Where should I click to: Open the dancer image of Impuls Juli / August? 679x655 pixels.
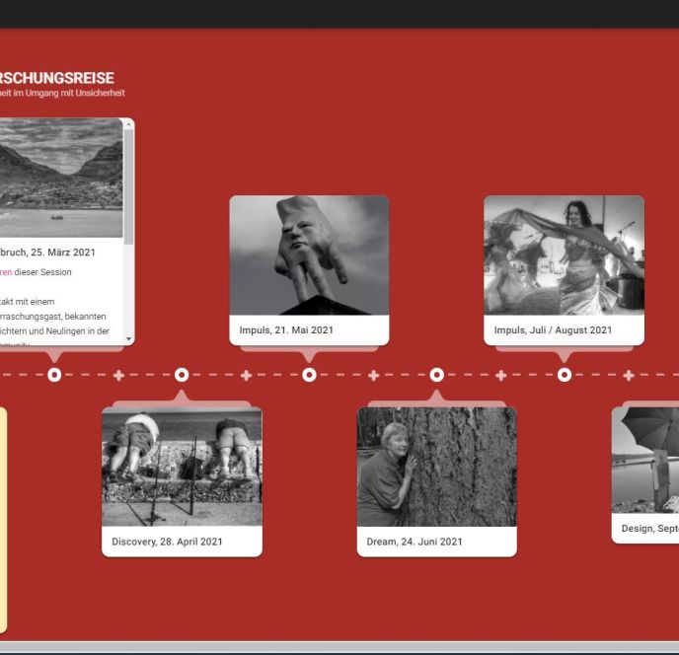point(564,255)
